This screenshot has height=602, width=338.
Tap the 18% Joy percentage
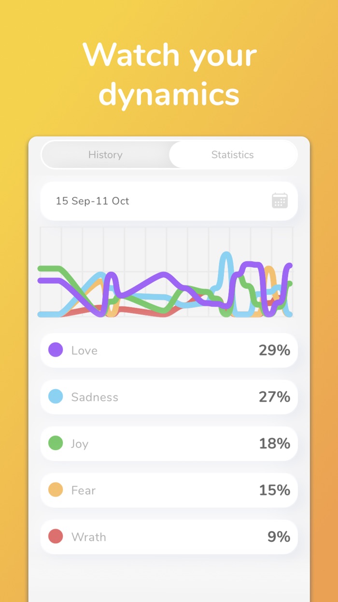click(274, 443)
